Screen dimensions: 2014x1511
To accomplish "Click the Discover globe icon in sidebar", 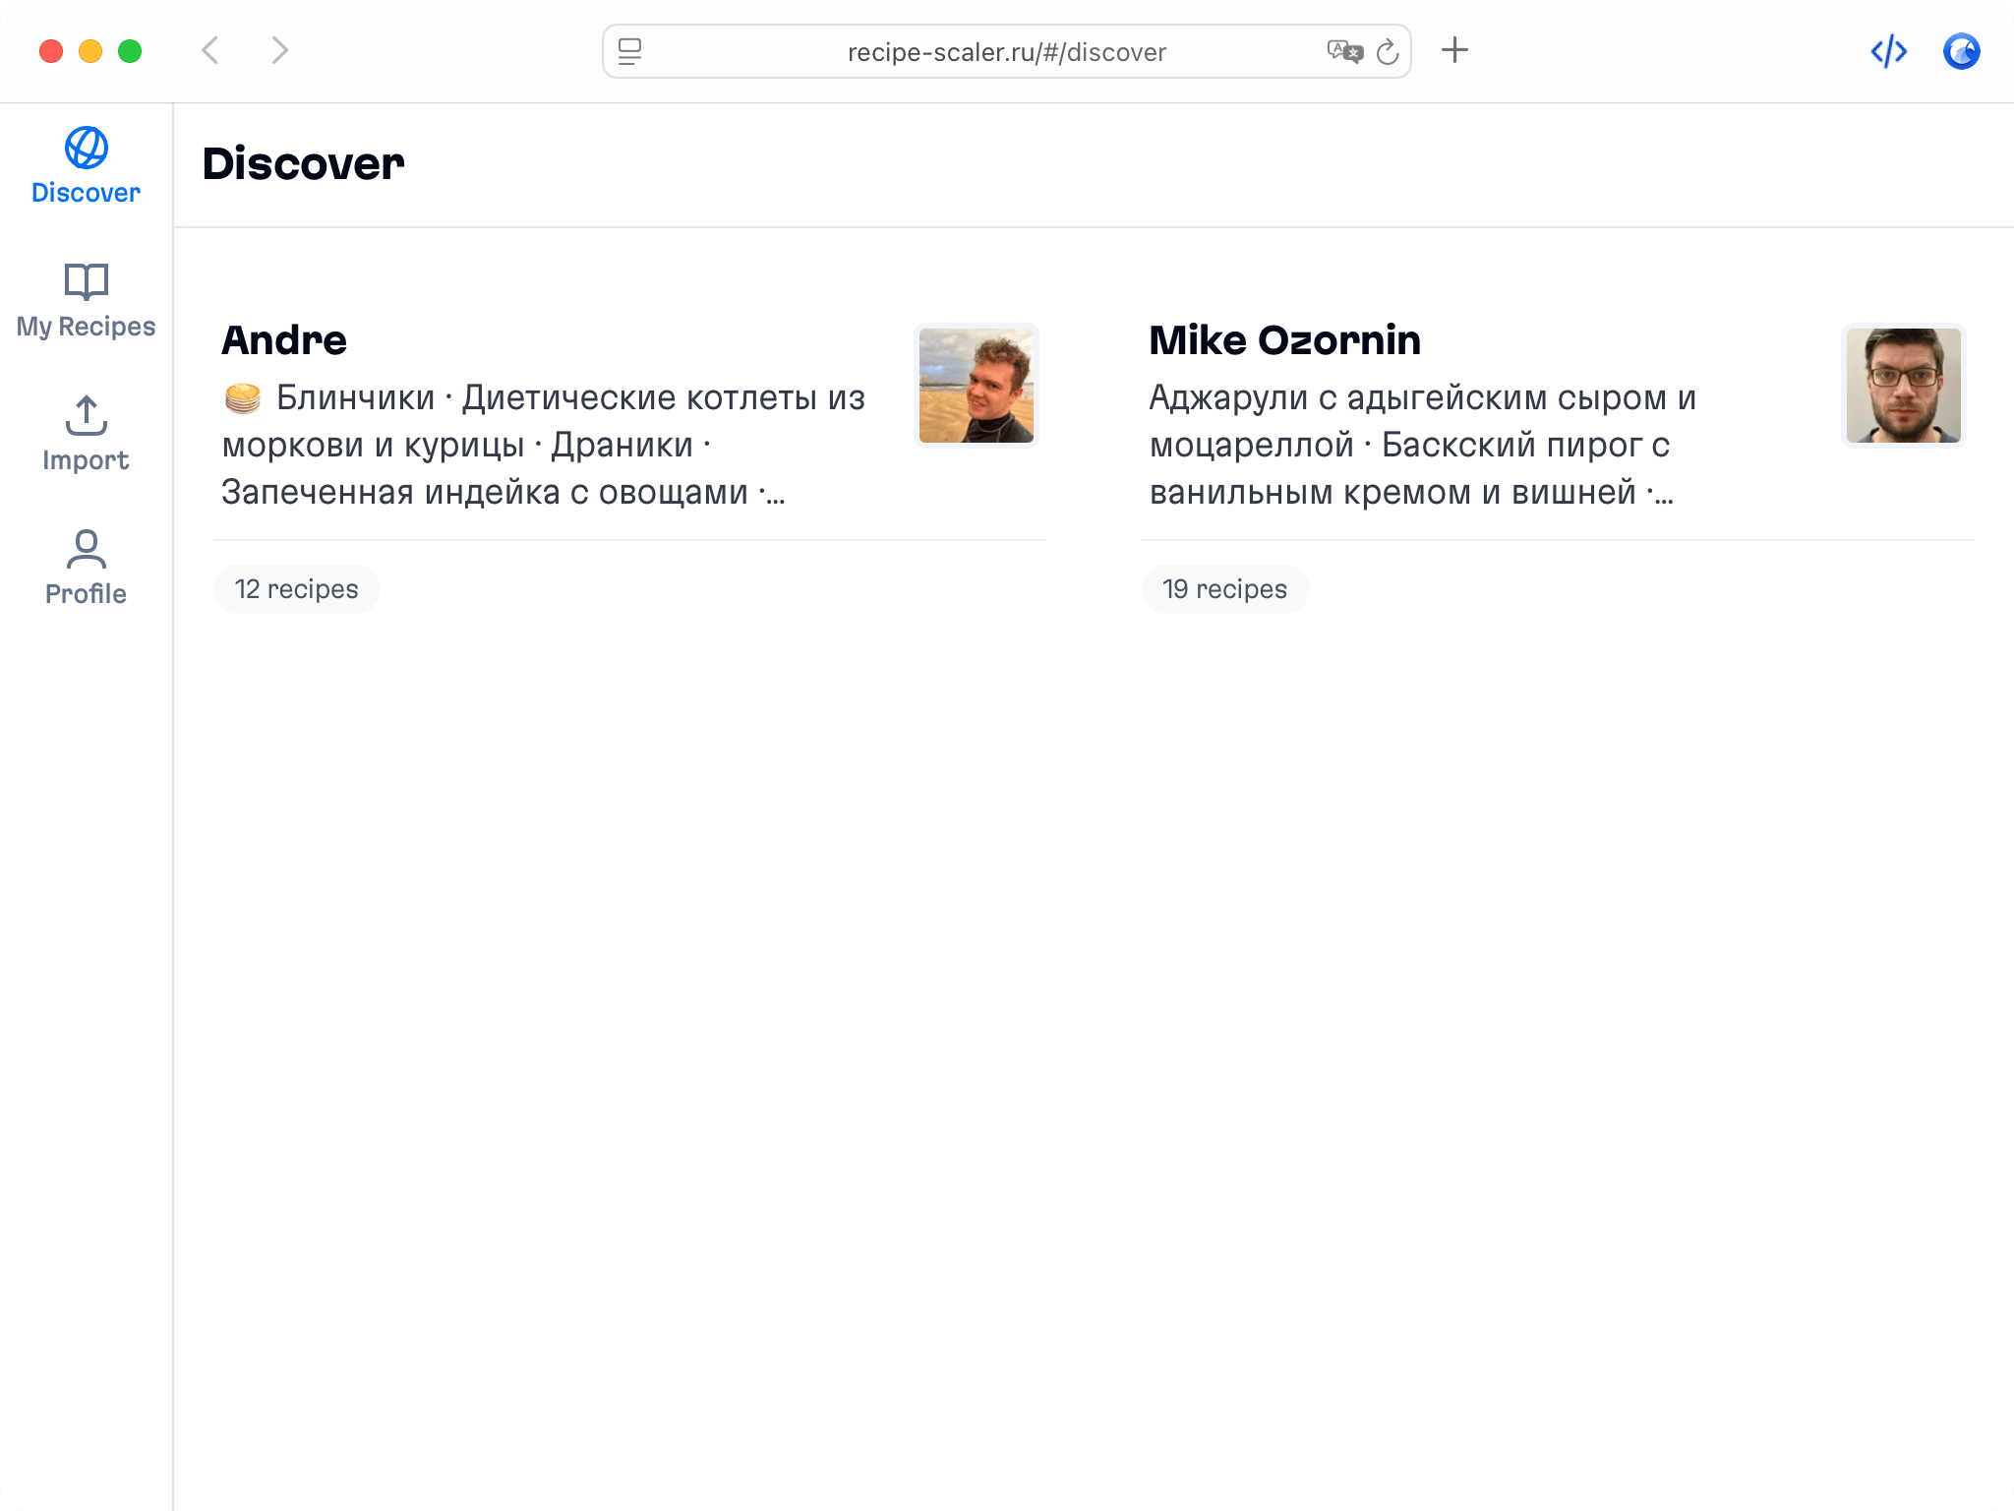I will [87, 149].
